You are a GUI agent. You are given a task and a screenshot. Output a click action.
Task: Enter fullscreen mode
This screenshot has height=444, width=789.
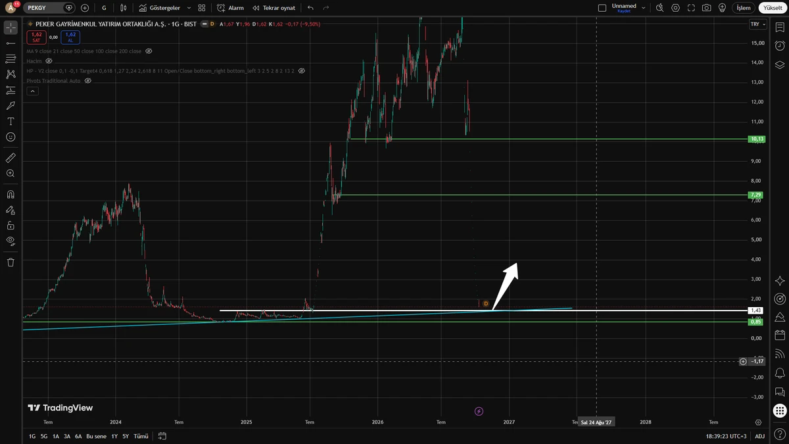coord(691,8)
